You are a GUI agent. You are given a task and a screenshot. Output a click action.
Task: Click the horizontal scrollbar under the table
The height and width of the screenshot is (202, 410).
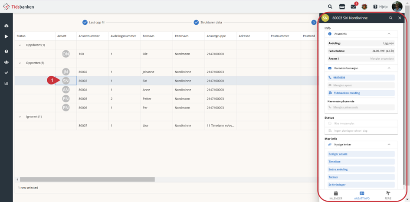coord(87,179)
